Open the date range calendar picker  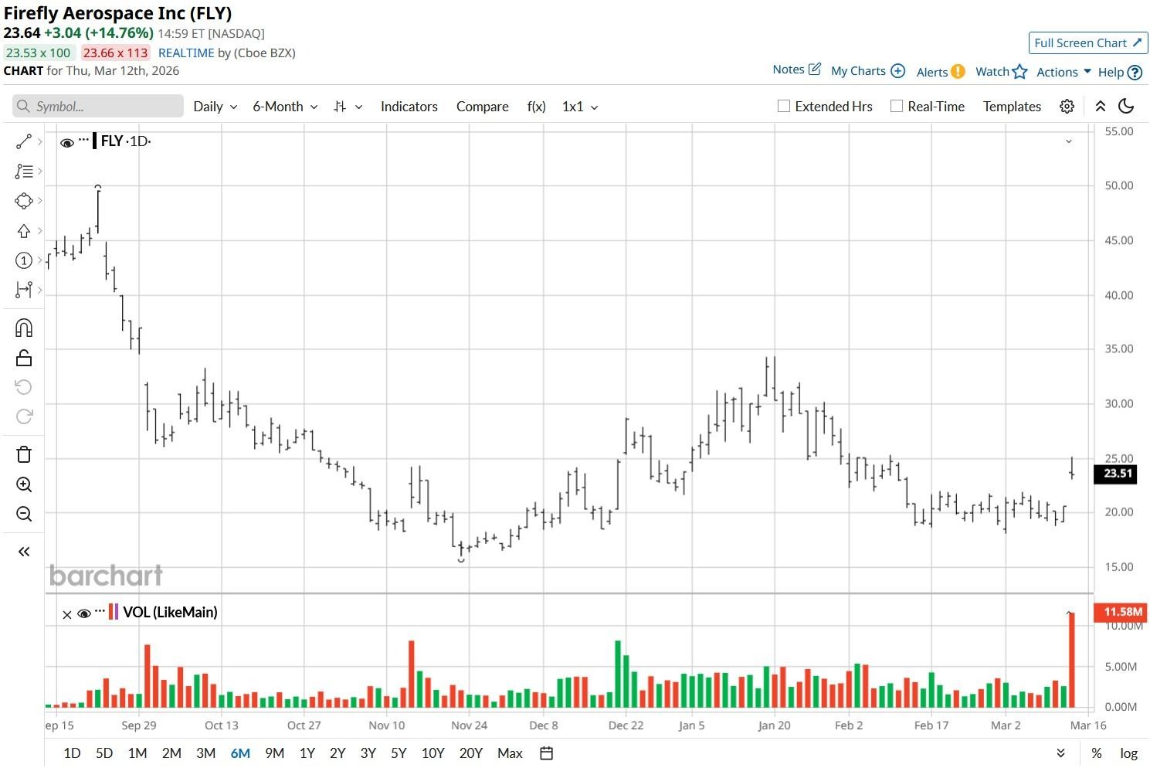546,753
